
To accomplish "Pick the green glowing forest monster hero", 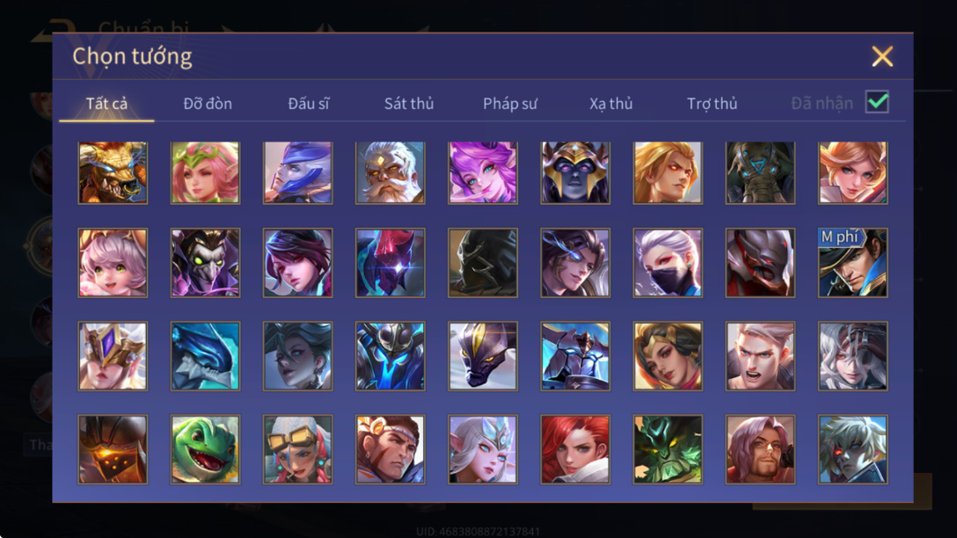I will [x=668, y=449].
